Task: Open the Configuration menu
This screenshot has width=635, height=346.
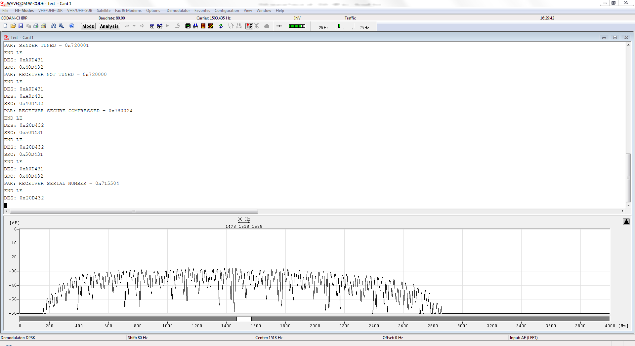Action: point(227,11)
